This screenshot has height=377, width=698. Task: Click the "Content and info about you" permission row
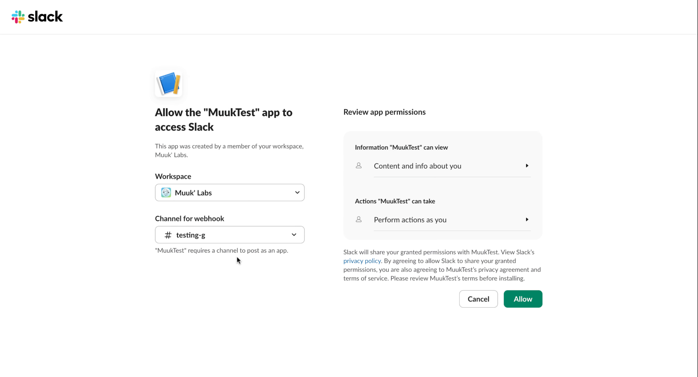pos(417,166)
